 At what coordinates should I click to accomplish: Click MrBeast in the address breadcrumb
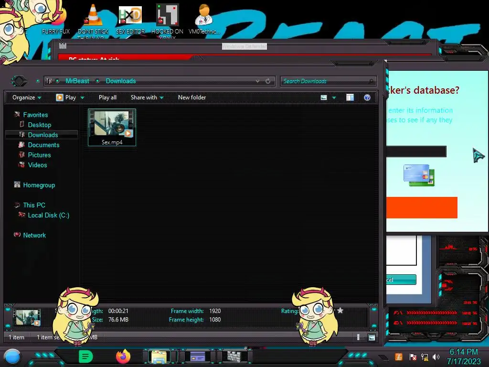(77, 81)
